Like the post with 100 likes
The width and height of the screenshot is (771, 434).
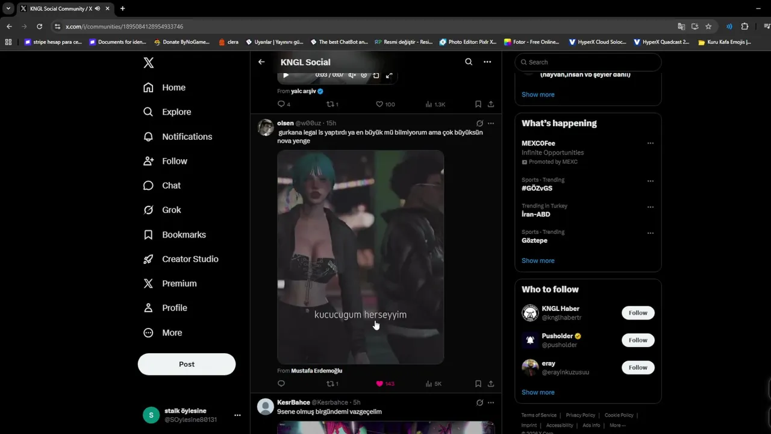click(385, 104)
